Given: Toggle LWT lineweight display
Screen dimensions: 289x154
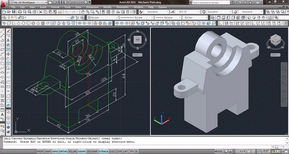Looking at the screenshot, I should point(126,151).
